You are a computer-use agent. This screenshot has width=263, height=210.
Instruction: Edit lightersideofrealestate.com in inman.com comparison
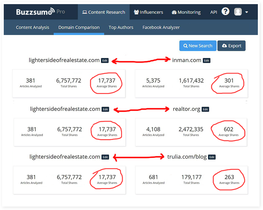click(105, 60)
